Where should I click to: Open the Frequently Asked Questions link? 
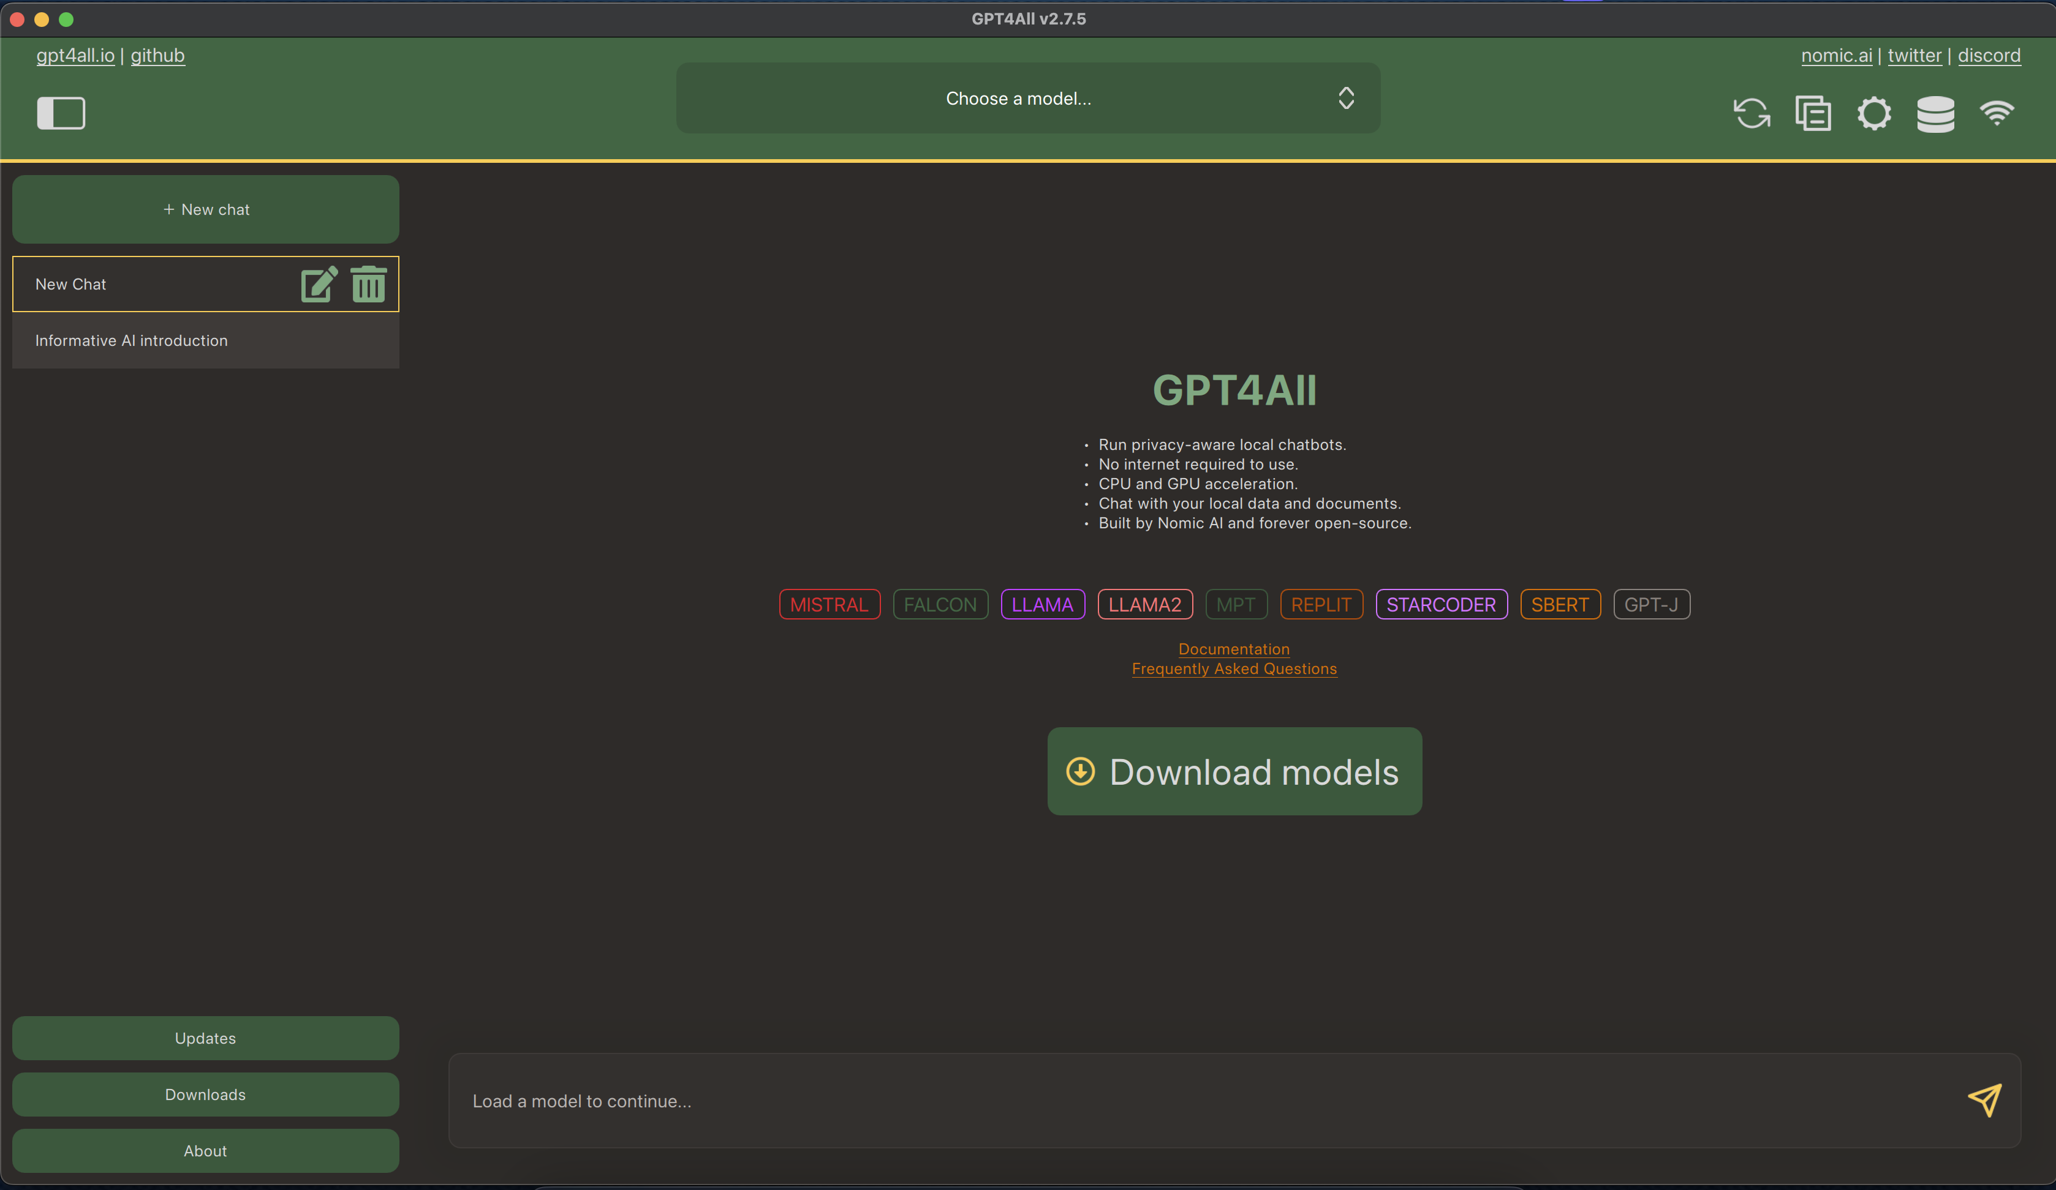coord(1234,668)
